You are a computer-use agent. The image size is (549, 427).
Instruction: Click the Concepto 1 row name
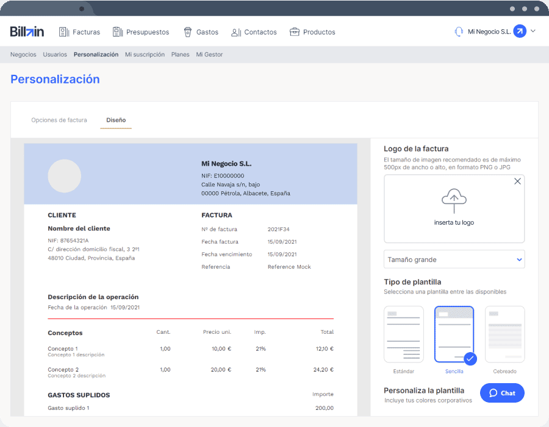(x=63, y=348)
